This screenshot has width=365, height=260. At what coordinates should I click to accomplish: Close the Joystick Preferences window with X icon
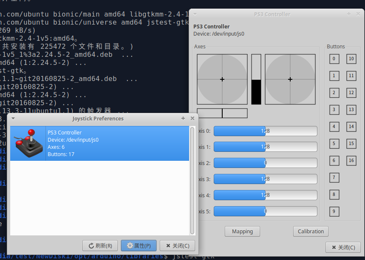[x=192, y=118]
